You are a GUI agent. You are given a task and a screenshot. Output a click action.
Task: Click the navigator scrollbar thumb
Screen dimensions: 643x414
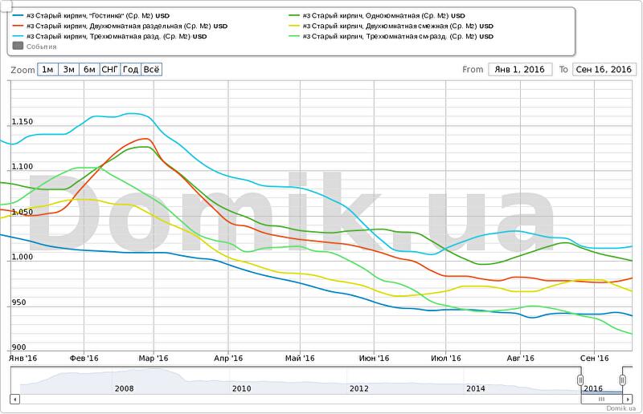pos(601,397)
